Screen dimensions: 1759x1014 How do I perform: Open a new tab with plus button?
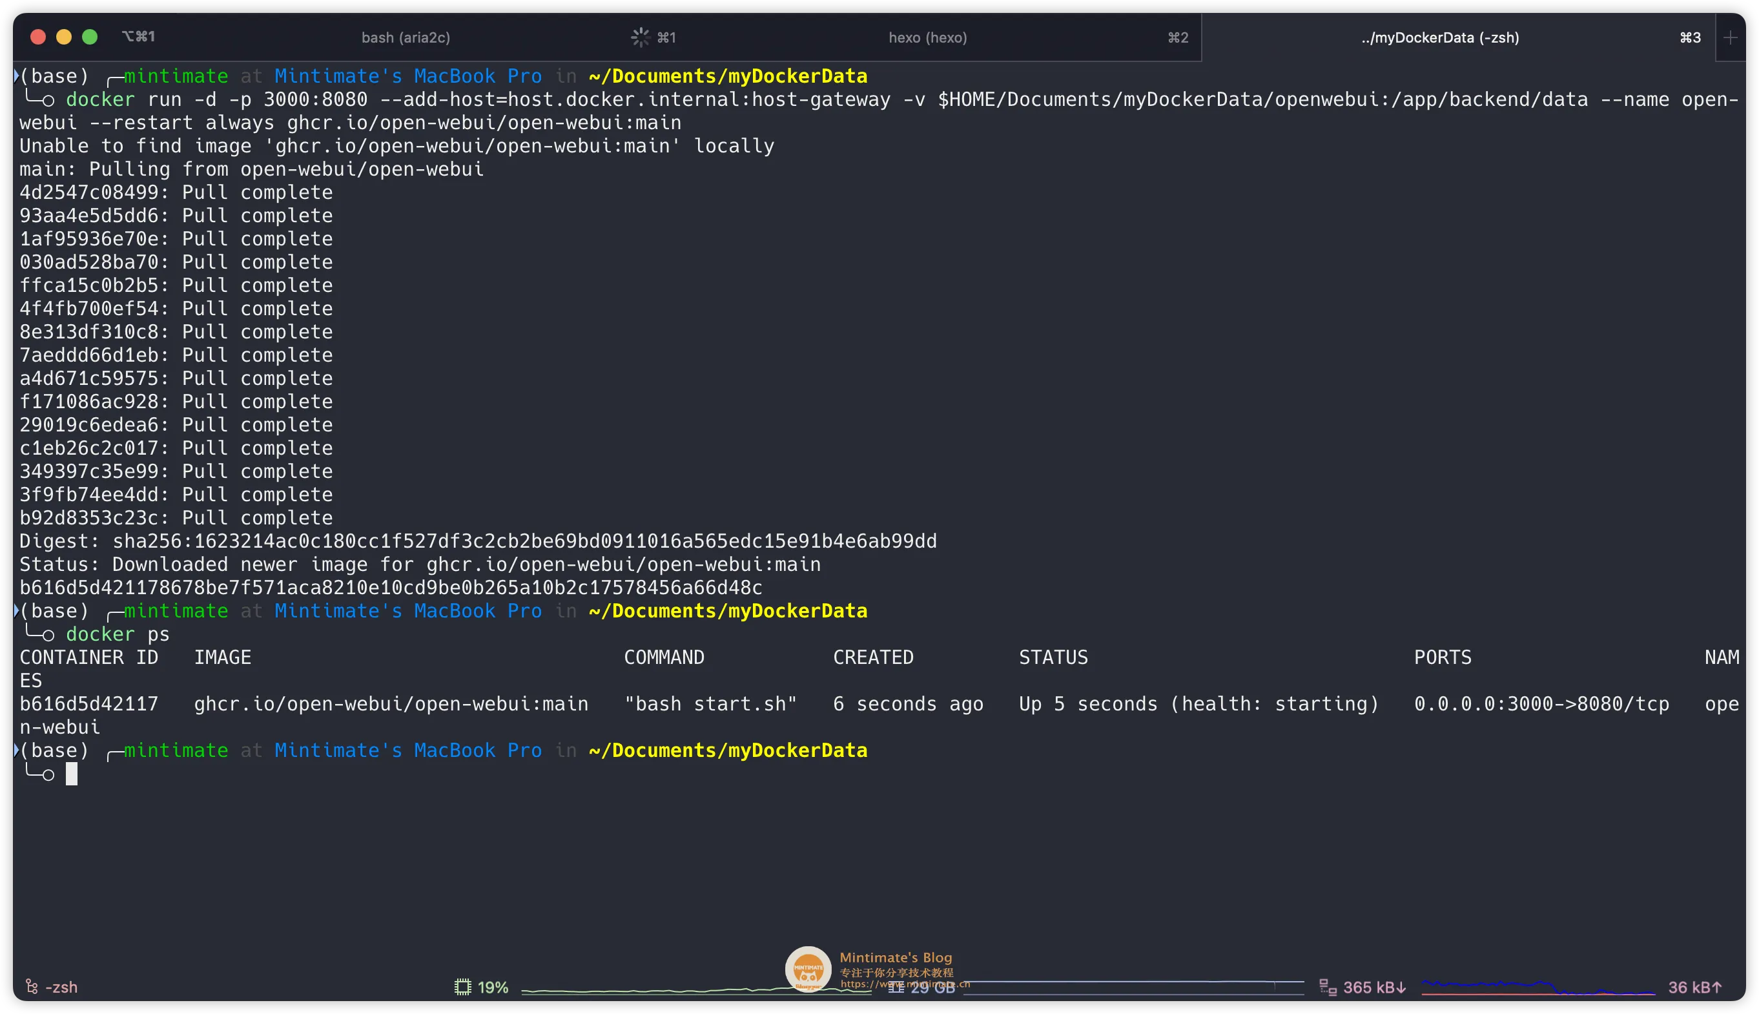click(1730, 37)
